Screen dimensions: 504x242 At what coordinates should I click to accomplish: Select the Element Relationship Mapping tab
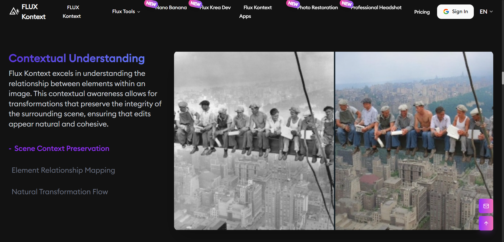pos(63,170)
